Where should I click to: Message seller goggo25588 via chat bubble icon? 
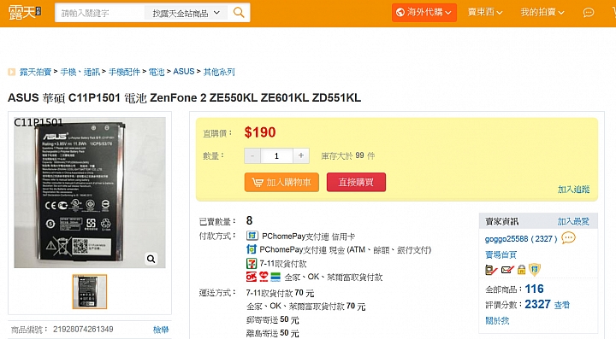[568, 237]
